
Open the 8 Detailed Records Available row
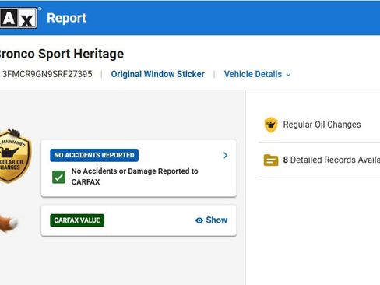point(319,160)
